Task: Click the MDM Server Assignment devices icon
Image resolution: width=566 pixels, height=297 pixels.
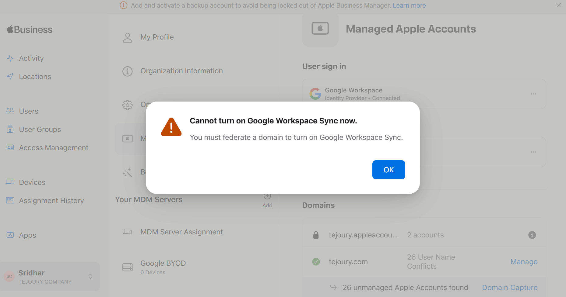Action: click(x=128, y=232)
